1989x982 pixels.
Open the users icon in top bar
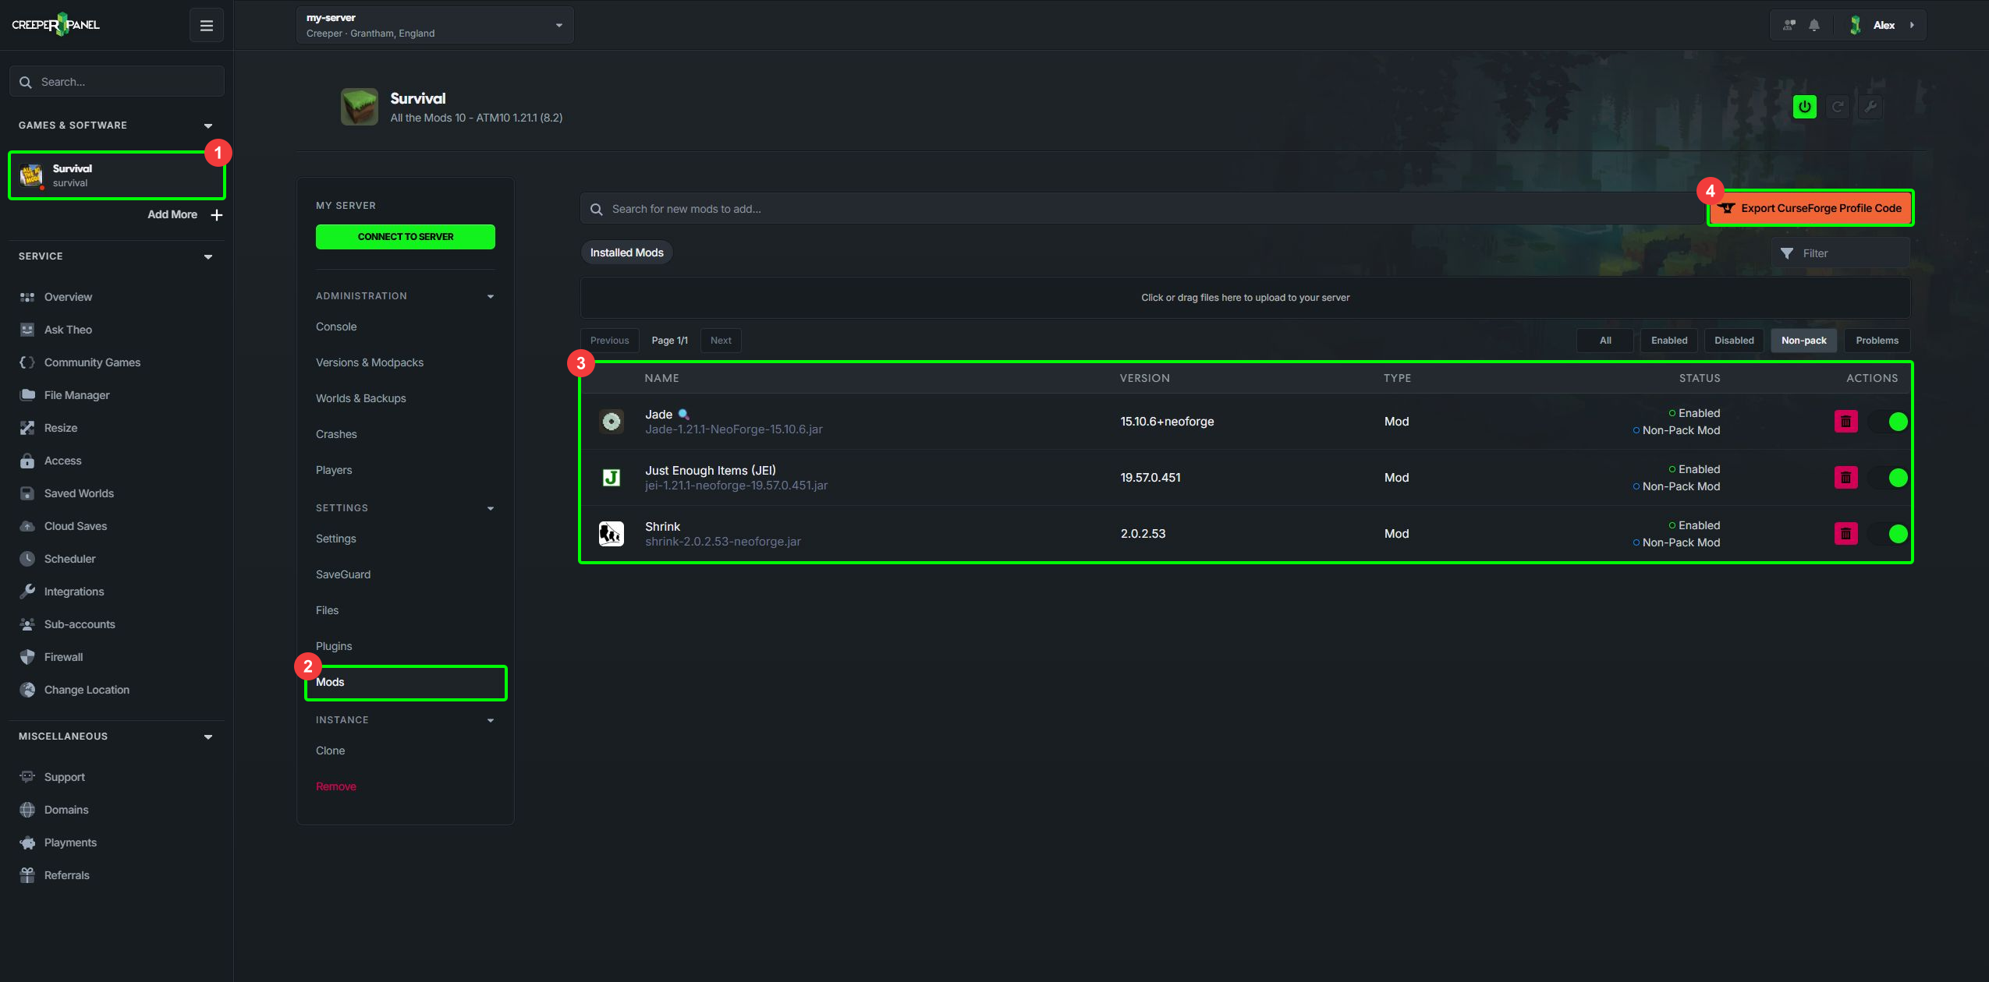[1789, 25]
